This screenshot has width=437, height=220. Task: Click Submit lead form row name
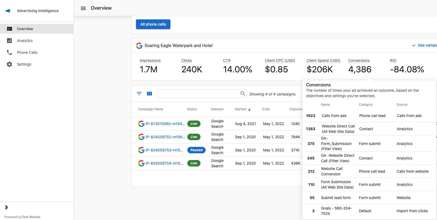(x=336, y=198)
